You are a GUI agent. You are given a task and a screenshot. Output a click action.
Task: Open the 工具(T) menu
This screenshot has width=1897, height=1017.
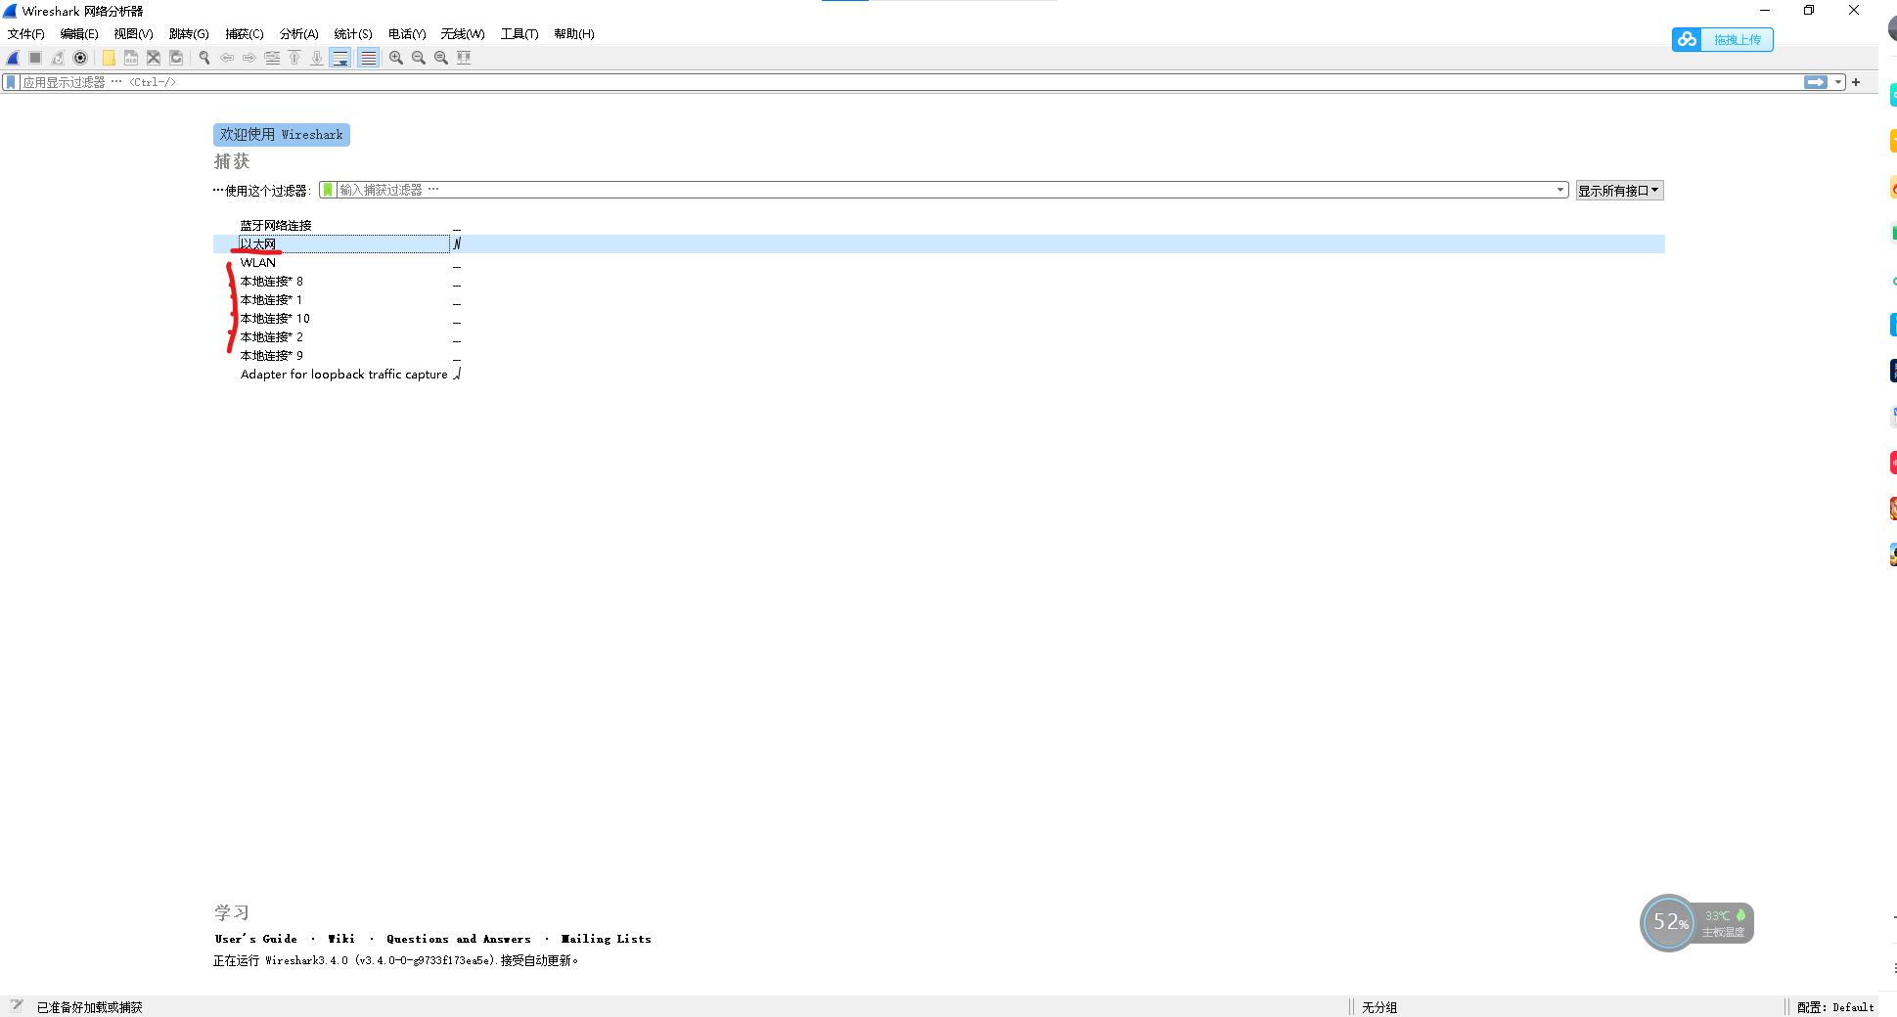click(x=519, y=34)
